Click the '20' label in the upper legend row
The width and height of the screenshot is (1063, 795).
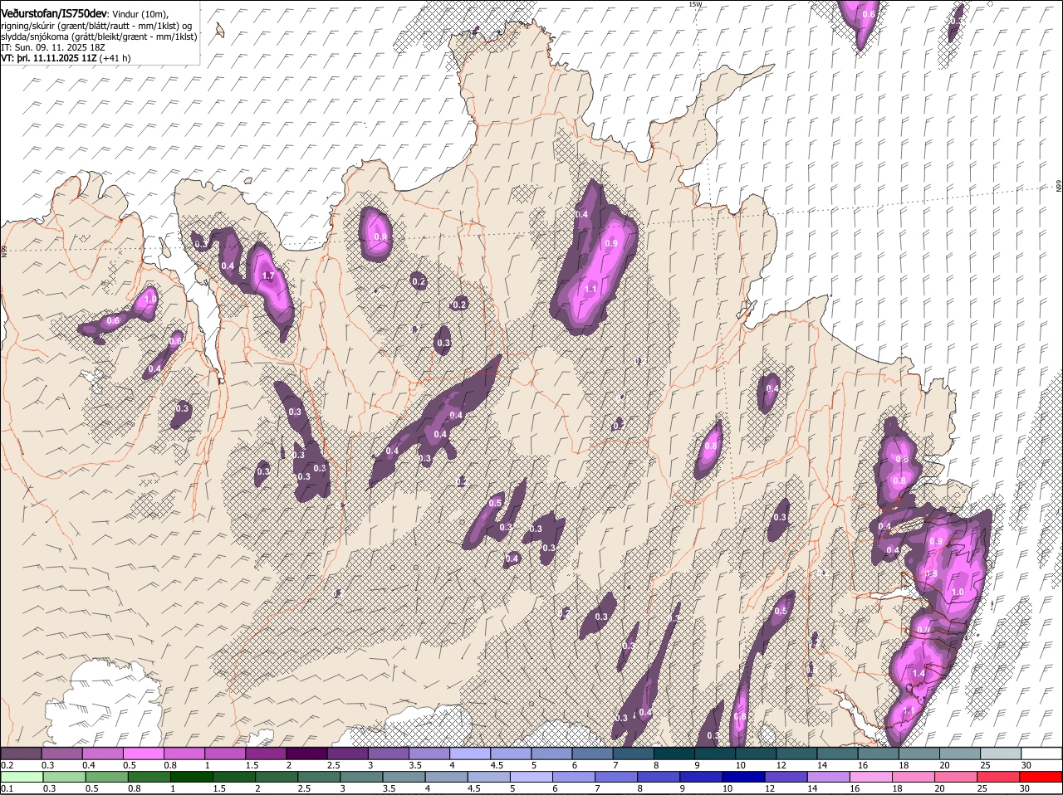point(945,765)
